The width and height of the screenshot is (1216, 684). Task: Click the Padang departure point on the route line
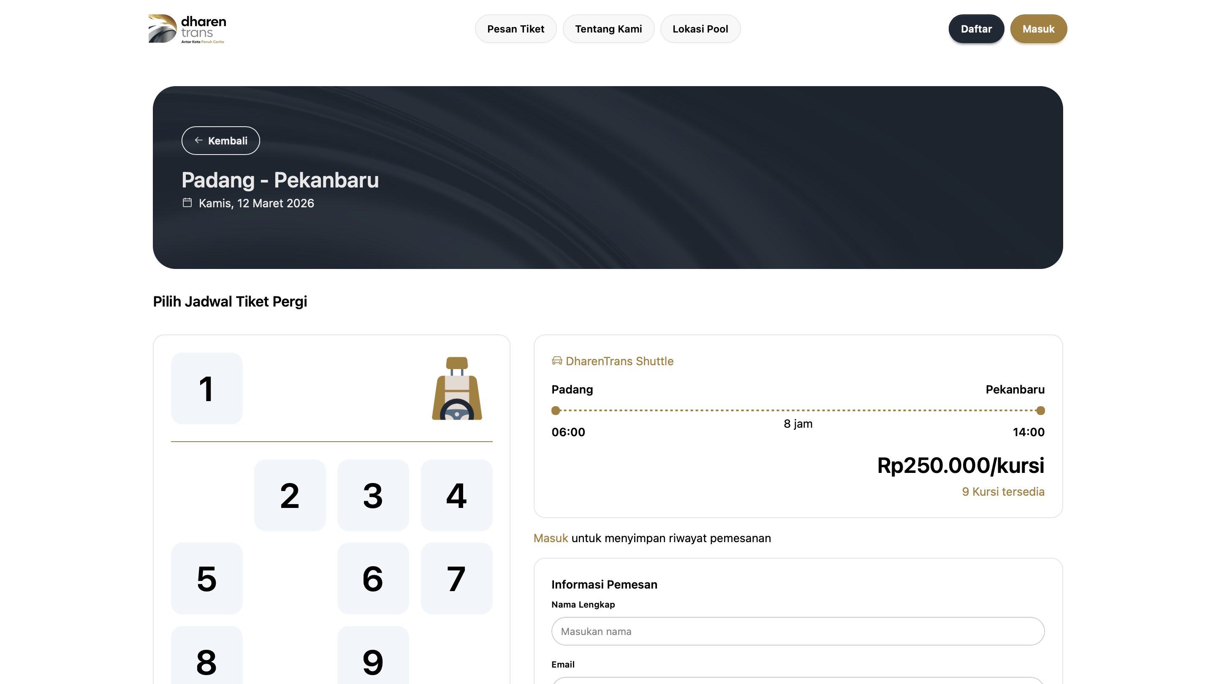[x=555, y=411]
